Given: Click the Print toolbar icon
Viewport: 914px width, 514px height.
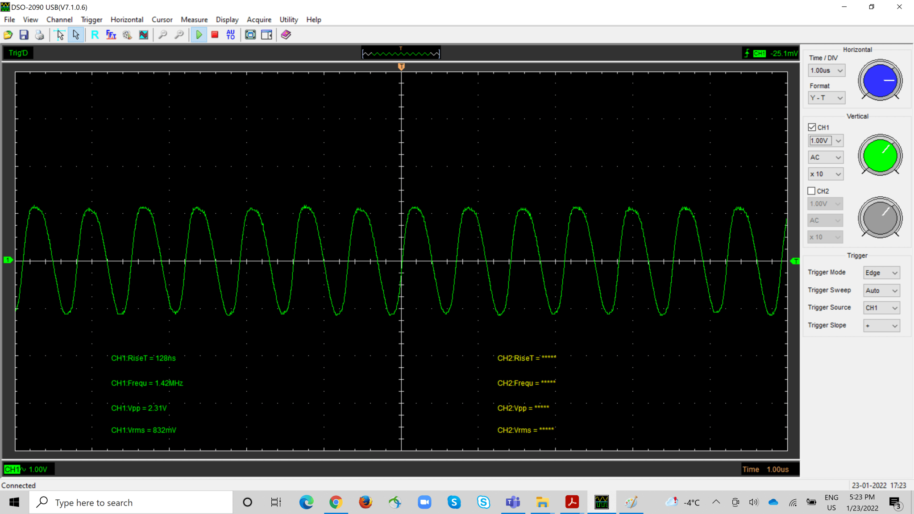Looking at the screenshot, I should pos(40,35).
